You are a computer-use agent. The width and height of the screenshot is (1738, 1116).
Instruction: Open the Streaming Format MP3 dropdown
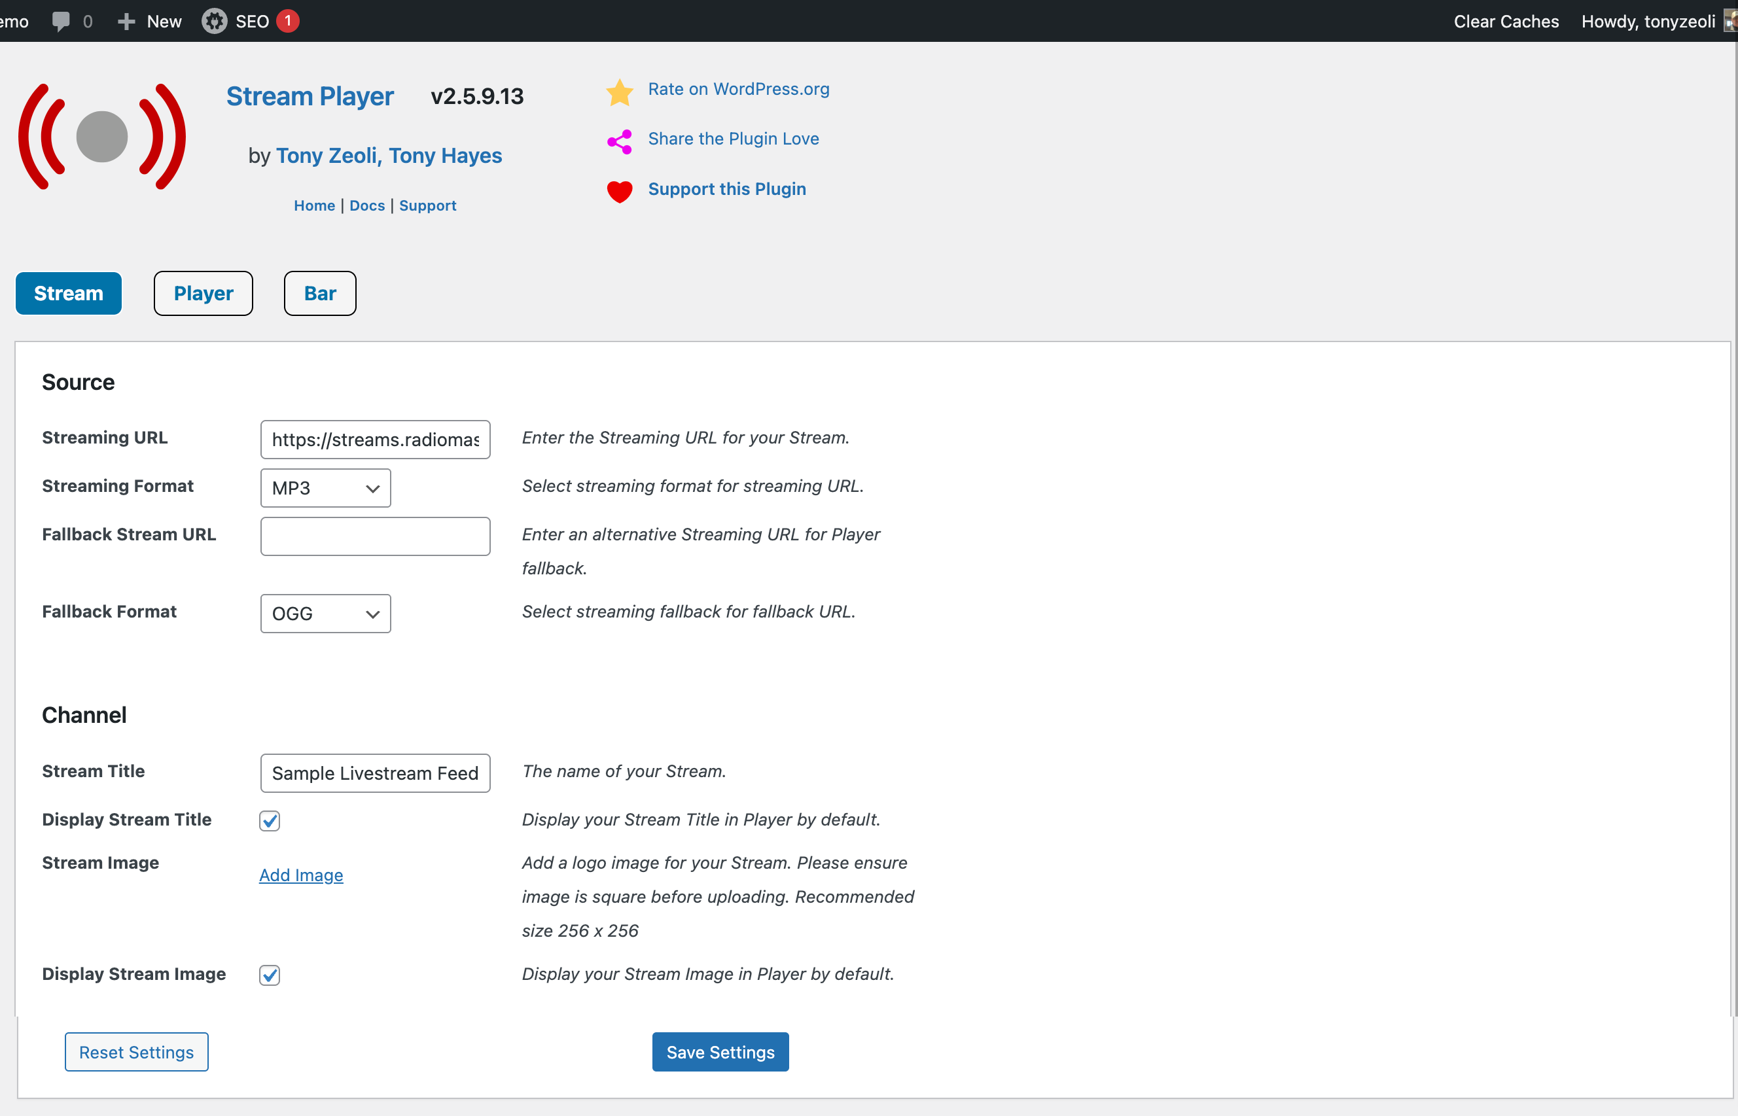pos(325,488)
